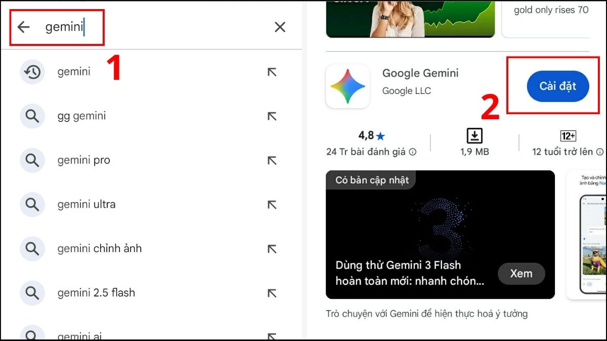Play the Gemini 3 Flash promo video thumbnail
This screenshot has width=607, height=341.
pos(440,233)
